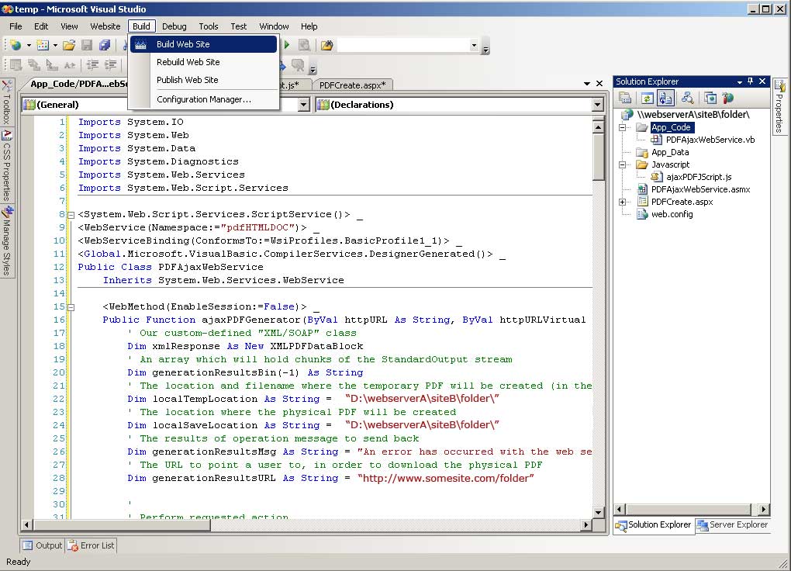Click the Increase Indent icon
Screen dimensions: 791x571
click(110, 64)
